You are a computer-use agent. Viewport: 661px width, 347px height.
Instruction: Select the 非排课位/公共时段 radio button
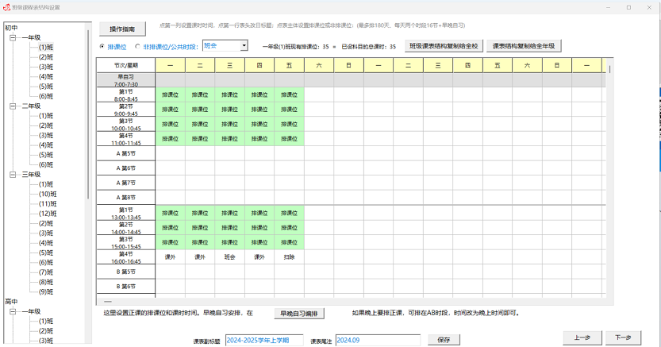[x=138, y=47]
